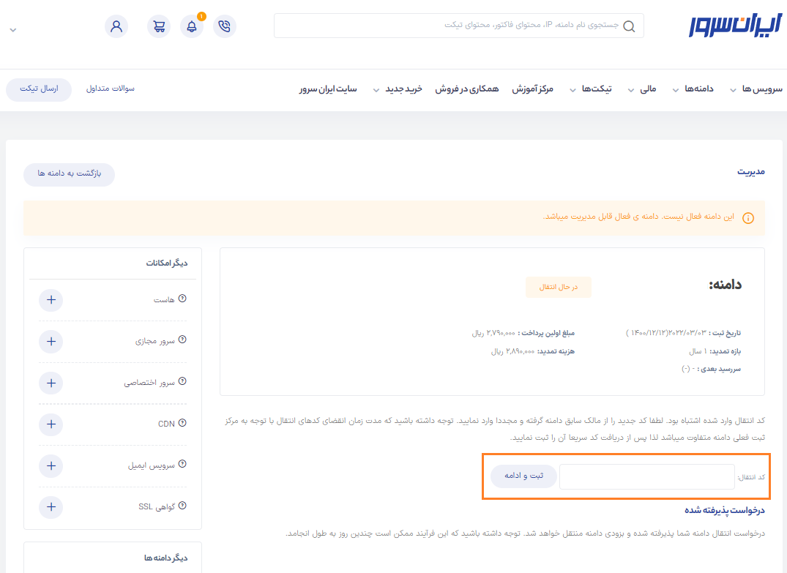Click the بازگشت به دامنه ها button
Image resolution: width=787 pixels, height=573 pixels.
click(69, 175)
